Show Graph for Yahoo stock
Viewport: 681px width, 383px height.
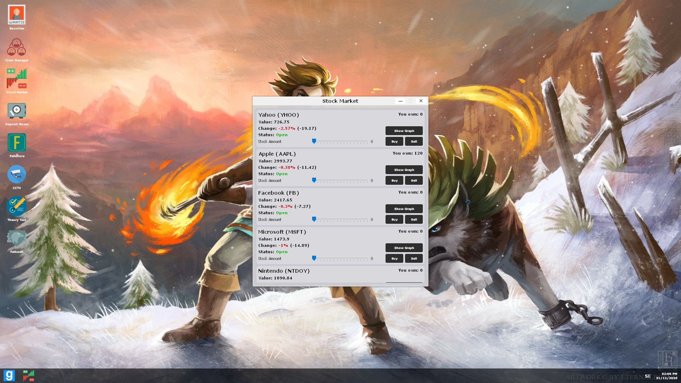404,131
